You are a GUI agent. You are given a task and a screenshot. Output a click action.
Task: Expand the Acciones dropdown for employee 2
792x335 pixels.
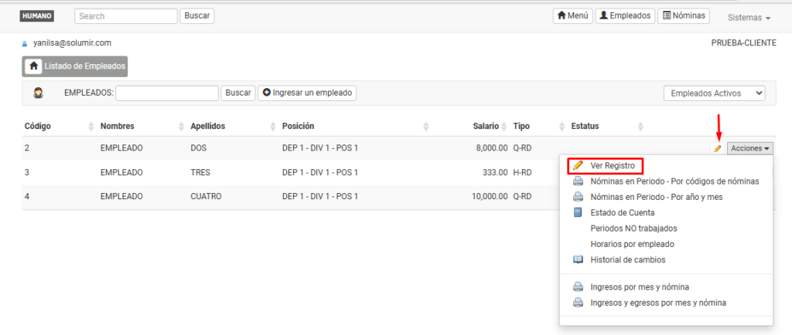coord(750,148)
